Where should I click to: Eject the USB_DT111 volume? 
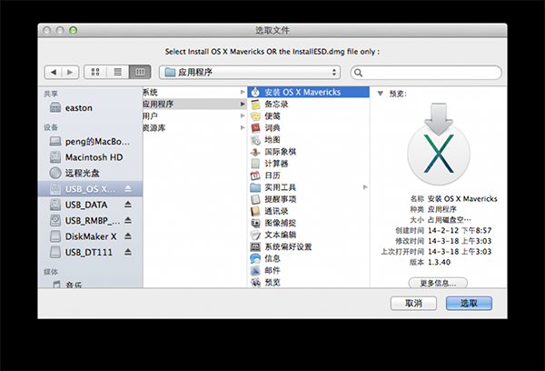tap(128, 252)
